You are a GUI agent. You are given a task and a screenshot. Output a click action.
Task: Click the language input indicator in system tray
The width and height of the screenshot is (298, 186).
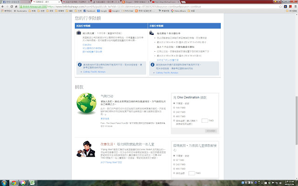pyautogui.click(x=246, y=183)
